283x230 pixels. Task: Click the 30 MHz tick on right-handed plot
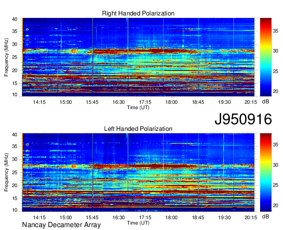click(x=15, y=44)
